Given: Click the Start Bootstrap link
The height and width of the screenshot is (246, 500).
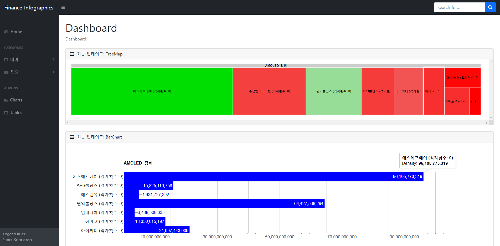Looking at the screenshot, I should (x=17, y=240).
